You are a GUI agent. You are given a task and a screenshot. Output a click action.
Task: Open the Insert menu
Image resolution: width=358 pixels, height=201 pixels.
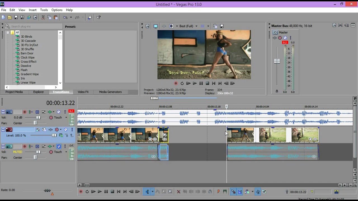click(x=32, y=10)
